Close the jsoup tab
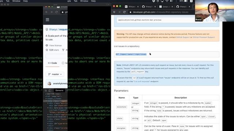This screenshot has height=131, width=234. (172, 7)
